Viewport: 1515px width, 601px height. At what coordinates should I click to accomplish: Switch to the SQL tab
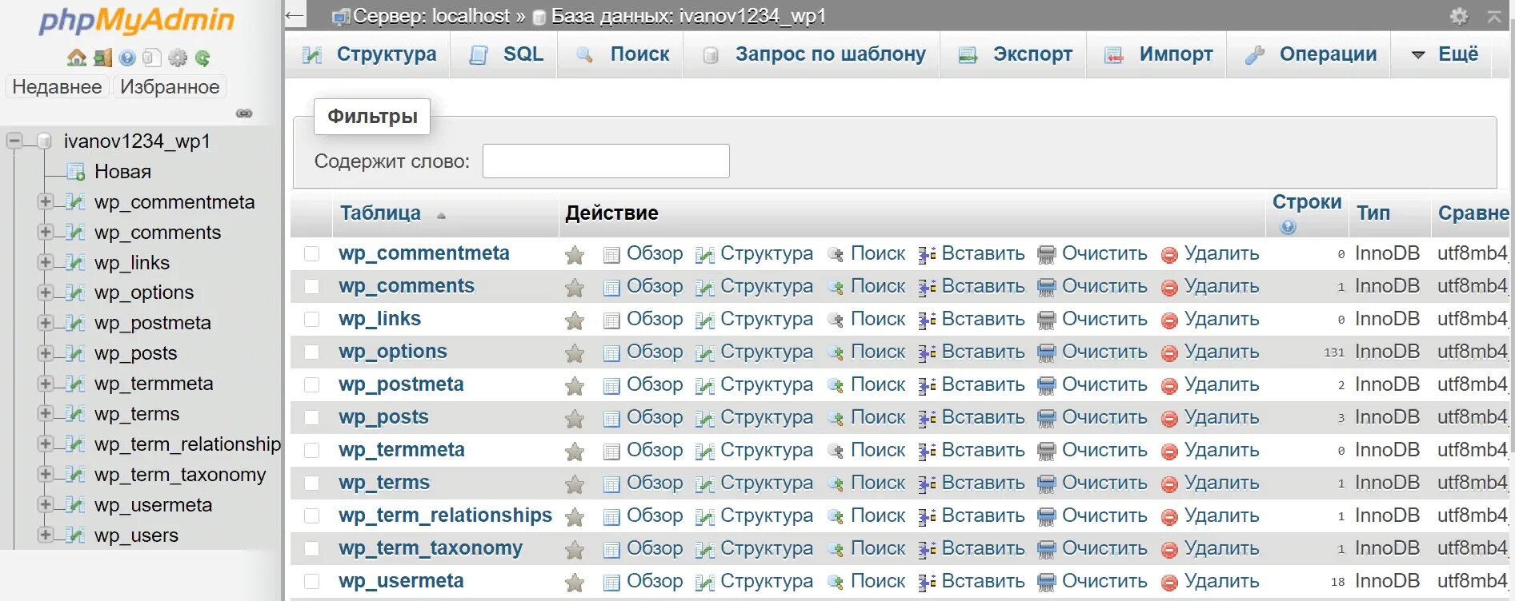pos(506,54)
